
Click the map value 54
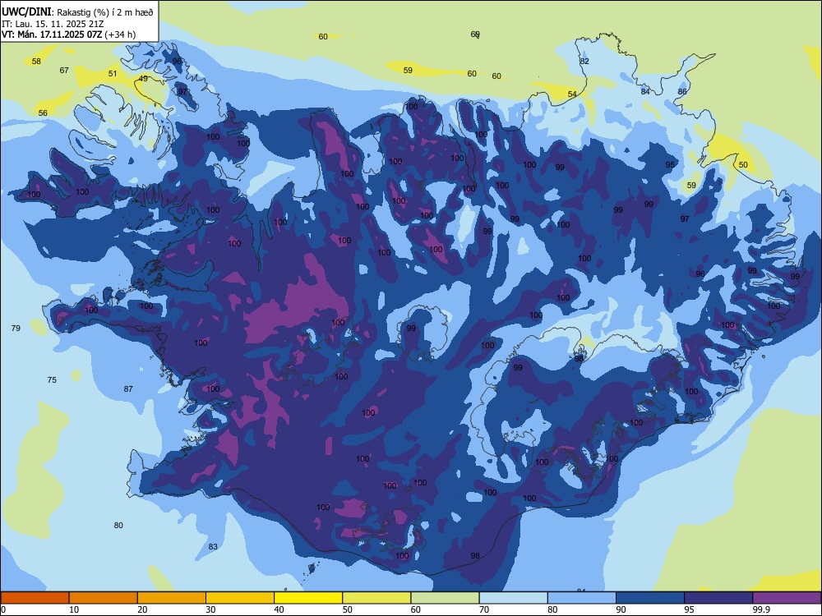click(572, 94)
